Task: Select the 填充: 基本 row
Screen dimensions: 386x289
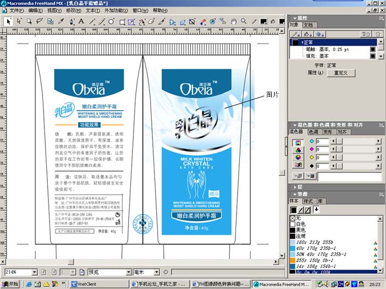Action: (x=333, y=56)
